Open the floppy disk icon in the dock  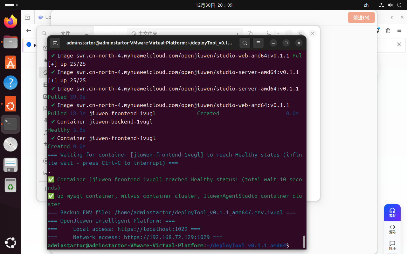[10, 165]
